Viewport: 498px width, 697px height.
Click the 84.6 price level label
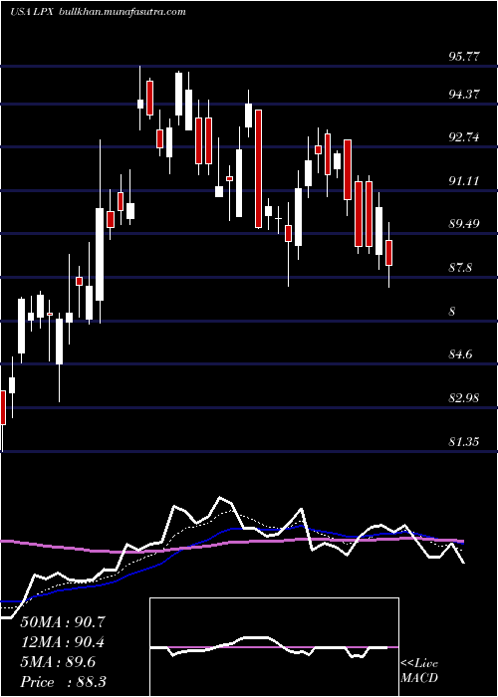460,354
